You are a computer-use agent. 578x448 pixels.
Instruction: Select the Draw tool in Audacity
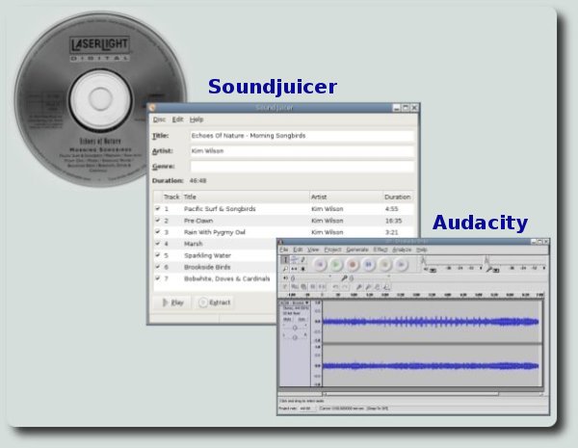[x=302, y=259]
